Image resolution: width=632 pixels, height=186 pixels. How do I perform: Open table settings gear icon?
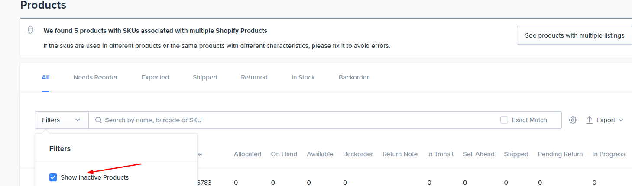point(573,120)
